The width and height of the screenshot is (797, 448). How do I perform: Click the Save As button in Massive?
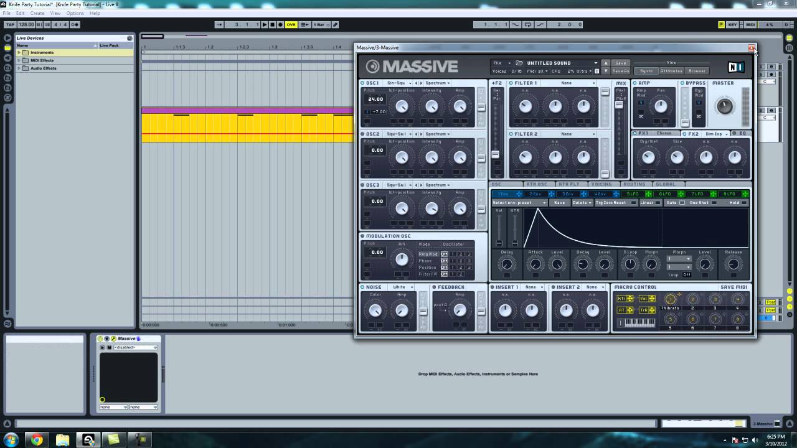pos(621,71)
